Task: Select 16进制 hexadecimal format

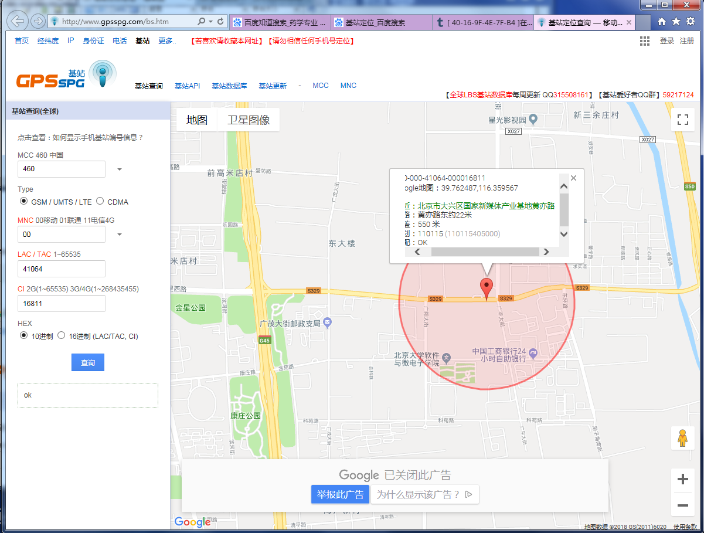Action: point(61,335)
